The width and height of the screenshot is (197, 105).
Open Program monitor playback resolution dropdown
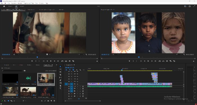179,54
